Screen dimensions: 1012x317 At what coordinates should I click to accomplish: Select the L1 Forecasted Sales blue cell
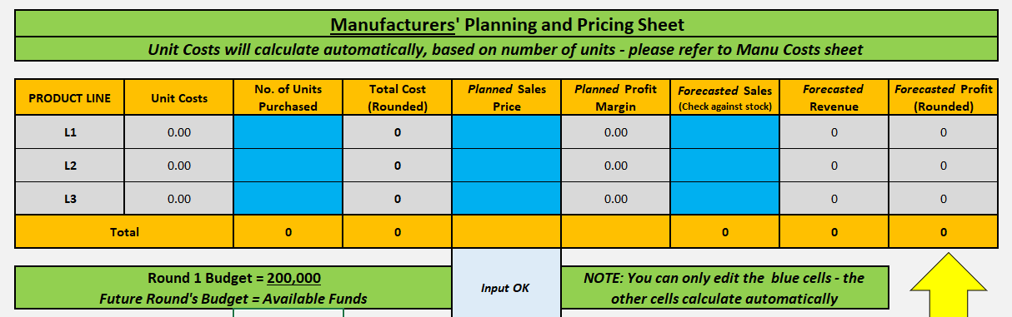(x=725, y=132)
